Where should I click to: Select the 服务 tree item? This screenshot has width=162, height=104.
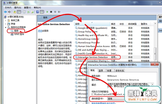[16, 31]
